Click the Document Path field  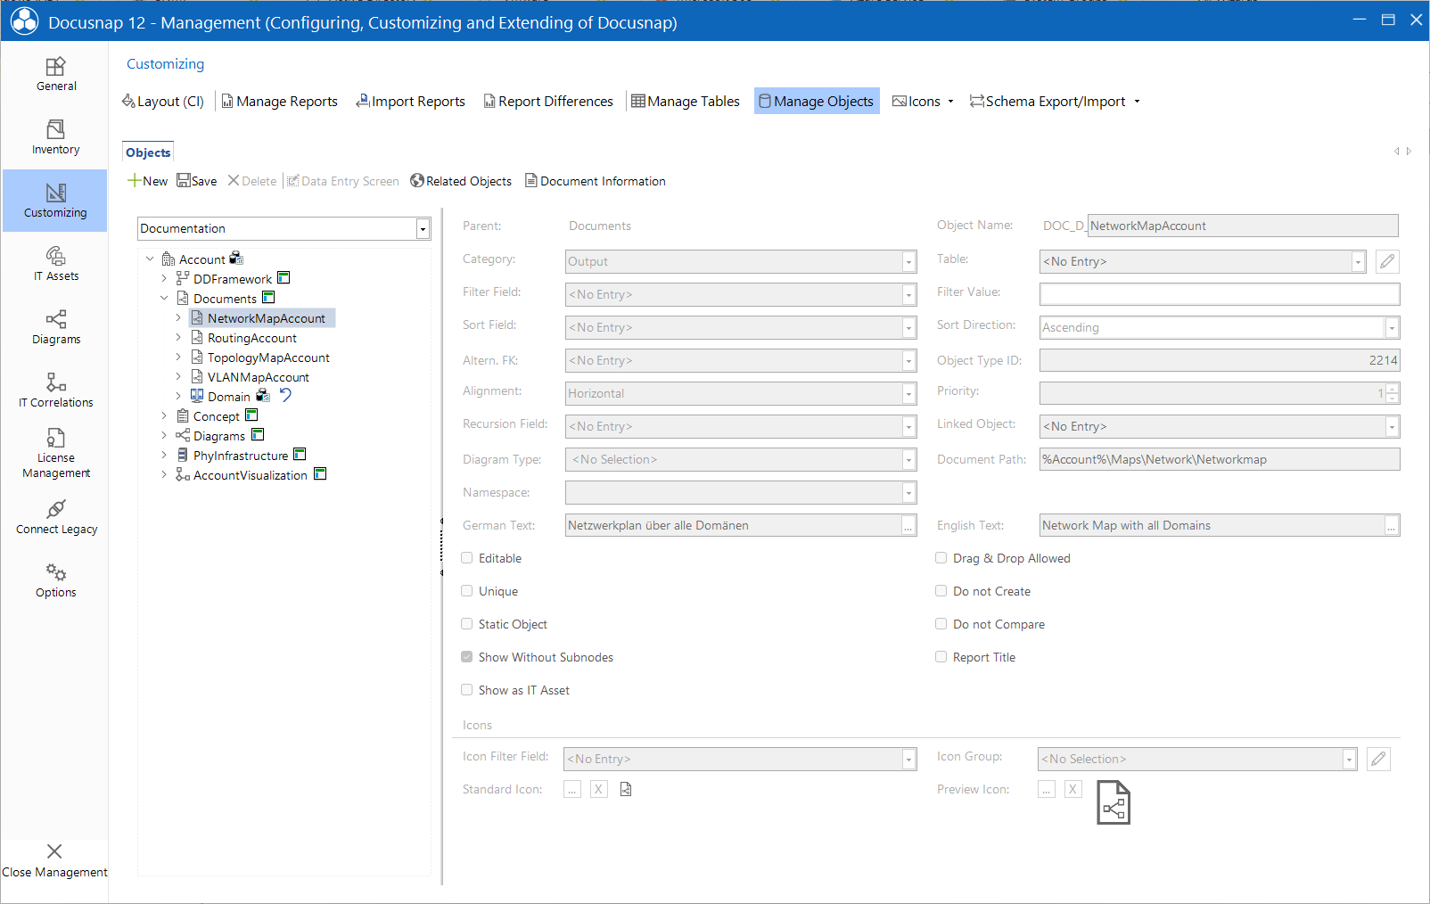[x=1220, y=459]
